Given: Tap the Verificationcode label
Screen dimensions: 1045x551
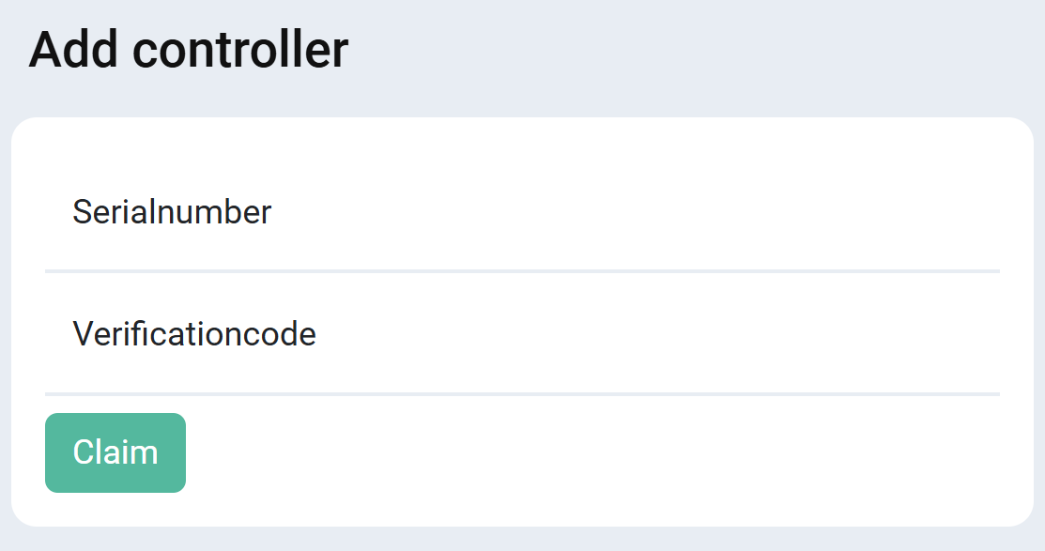Looking at the screenshot, I should tap(194, 334).
